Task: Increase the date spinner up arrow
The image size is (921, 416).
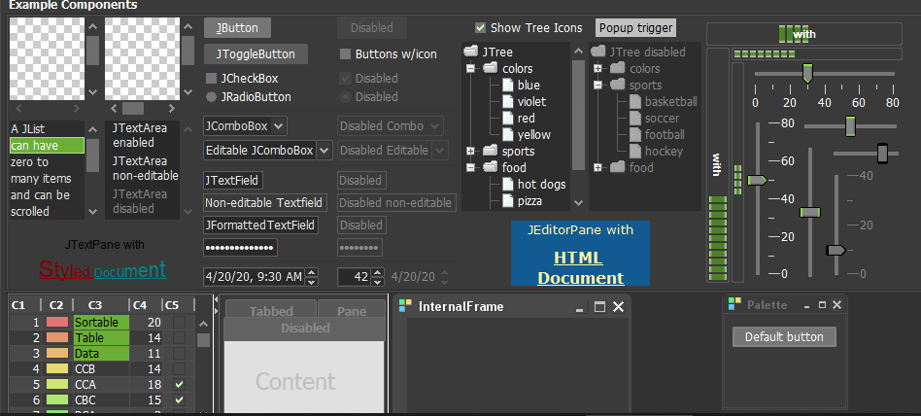Action: click(x=312, y=272)
